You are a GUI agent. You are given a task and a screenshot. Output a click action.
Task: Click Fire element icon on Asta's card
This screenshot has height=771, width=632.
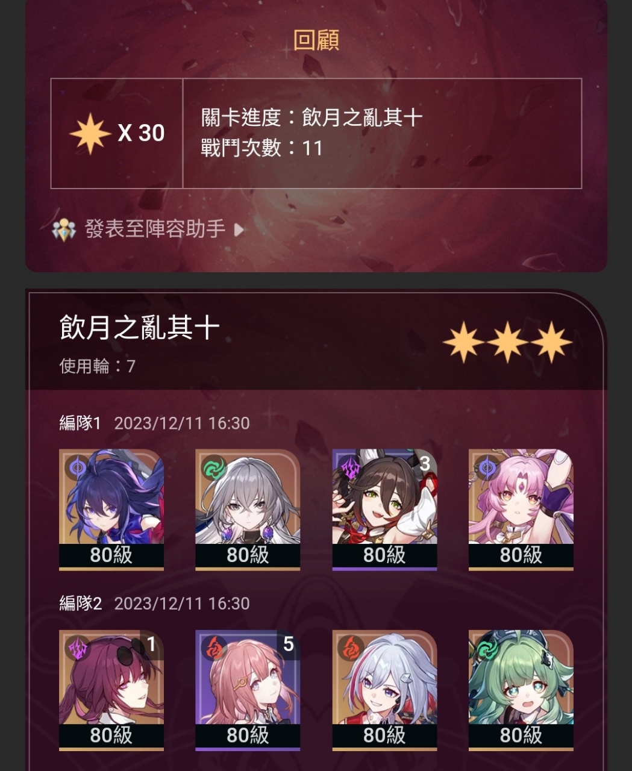click(214, 648)
